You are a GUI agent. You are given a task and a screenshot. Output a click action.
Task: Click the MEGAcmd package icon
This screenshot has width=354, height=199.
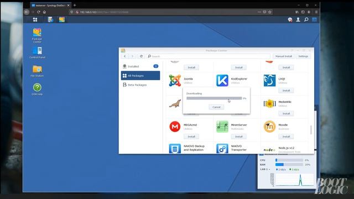175,127
